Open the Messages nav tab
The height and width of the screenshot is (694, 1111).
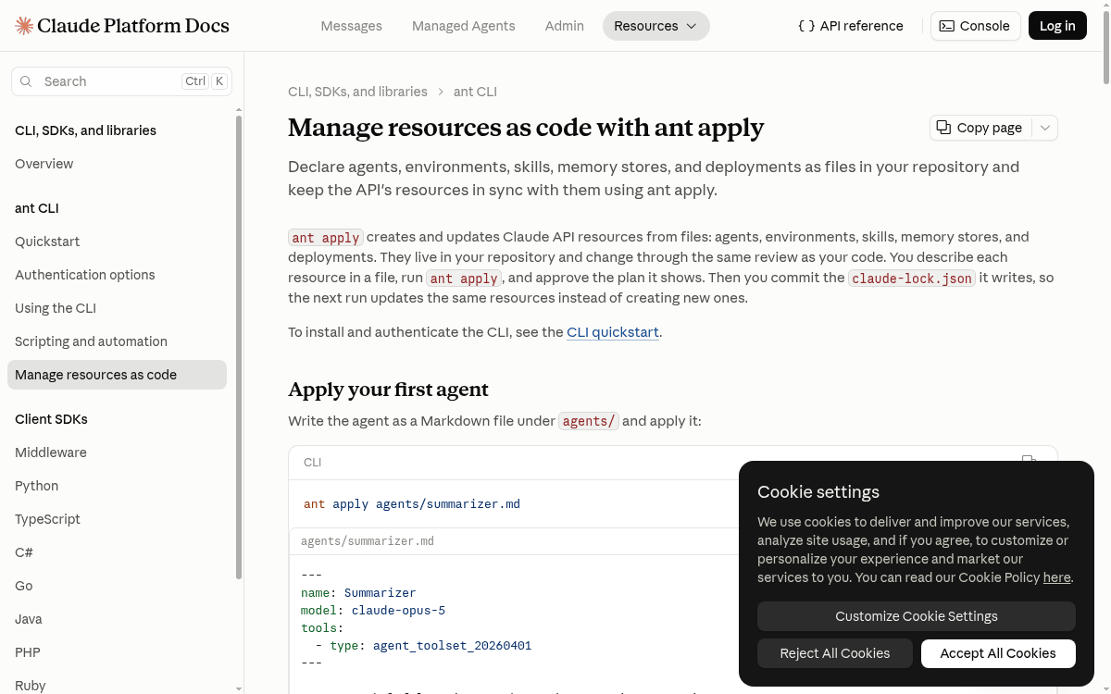tap(351, 26)
